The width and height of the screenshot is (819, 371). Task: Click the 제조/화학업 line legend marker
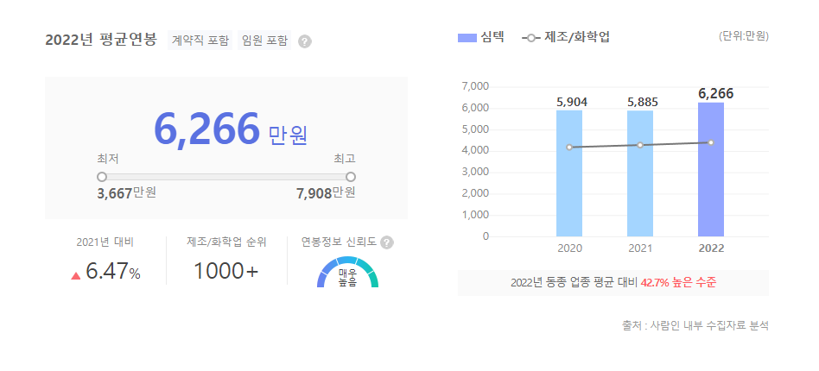(531, 37)
